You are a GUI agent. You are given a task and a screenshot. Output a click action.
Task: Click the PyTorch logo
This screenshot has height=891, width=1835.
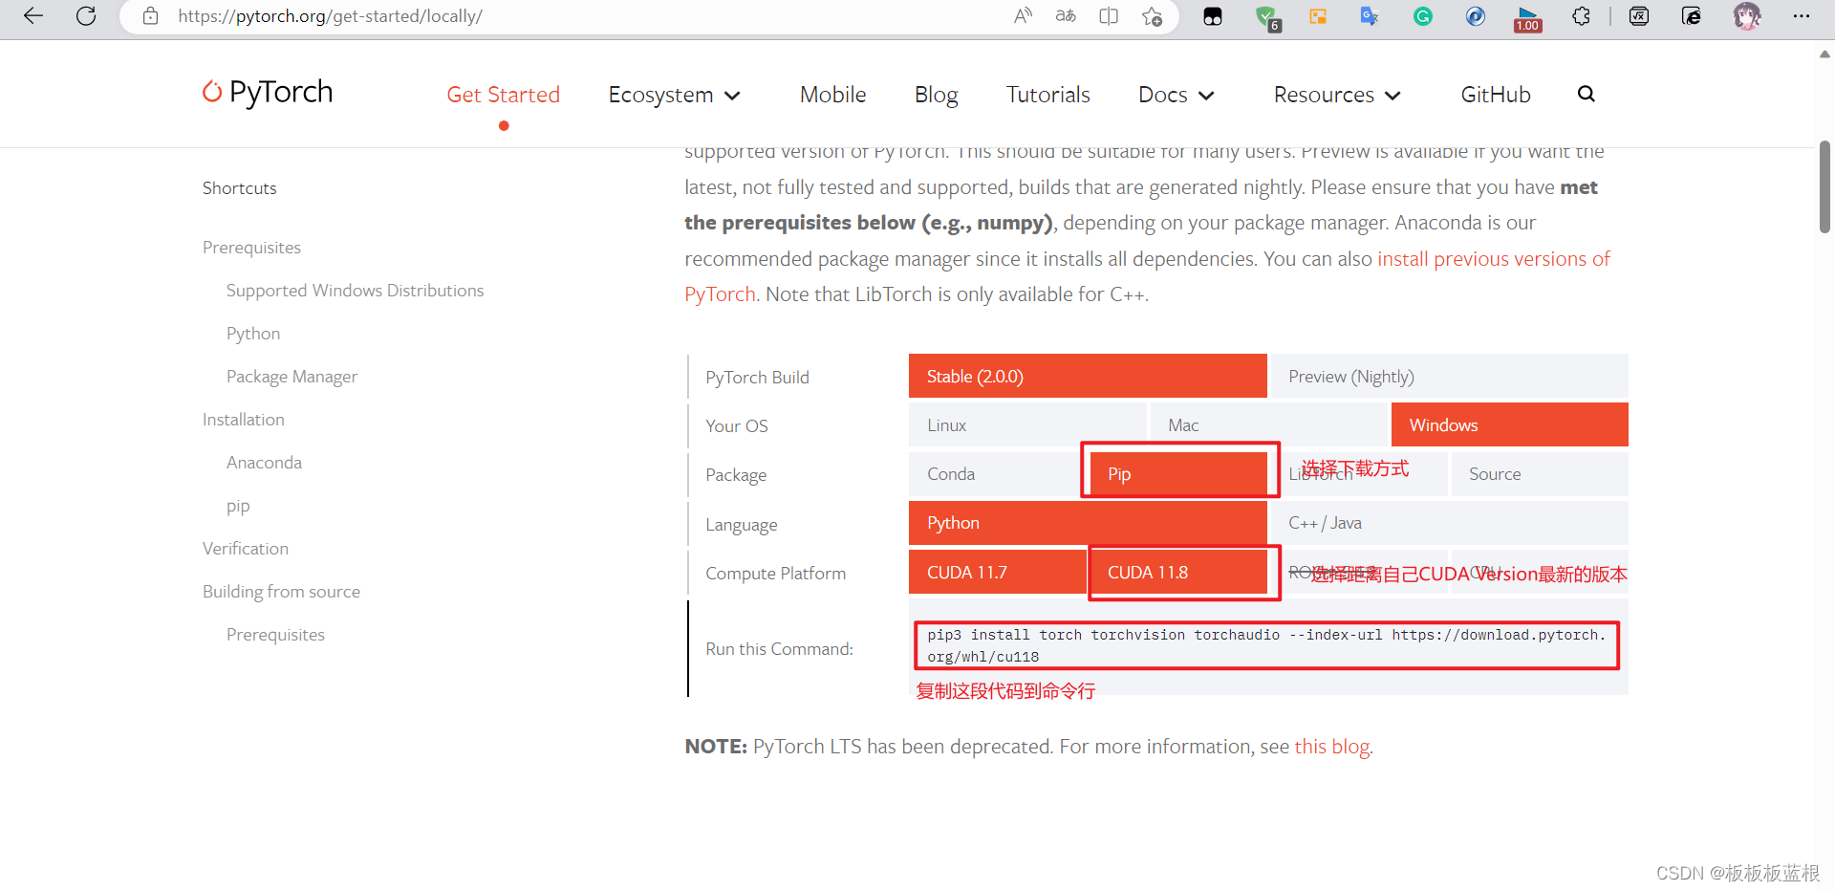click(x=268, y=92)
